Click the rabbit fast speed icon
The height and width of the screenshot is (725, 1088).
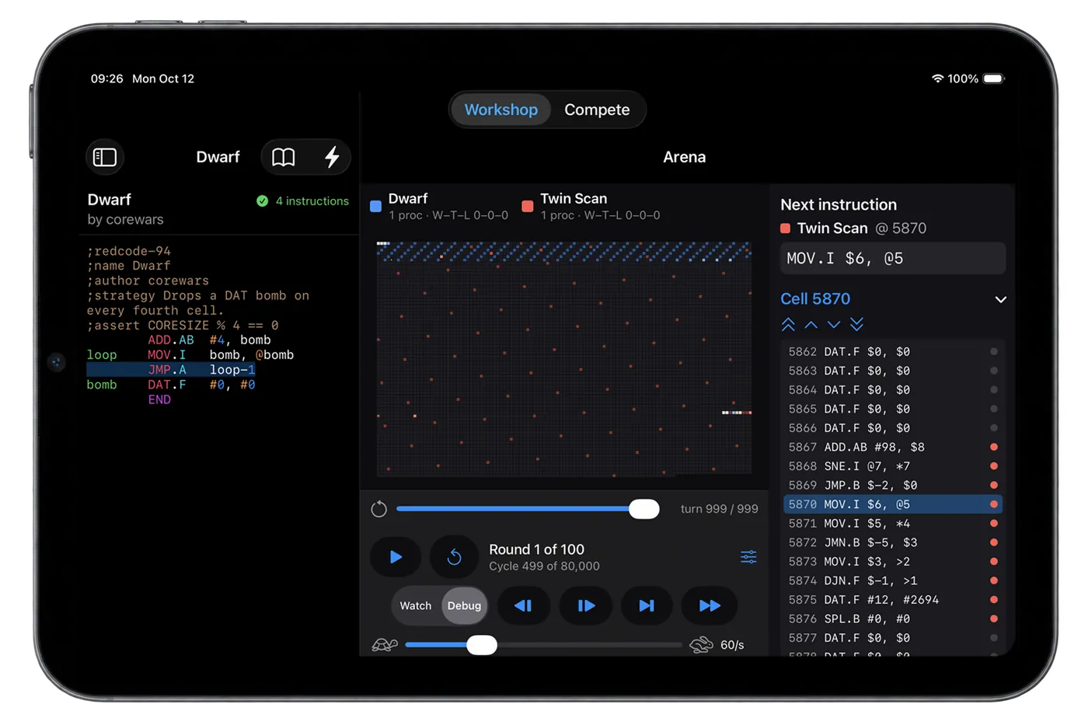(701, 645)
